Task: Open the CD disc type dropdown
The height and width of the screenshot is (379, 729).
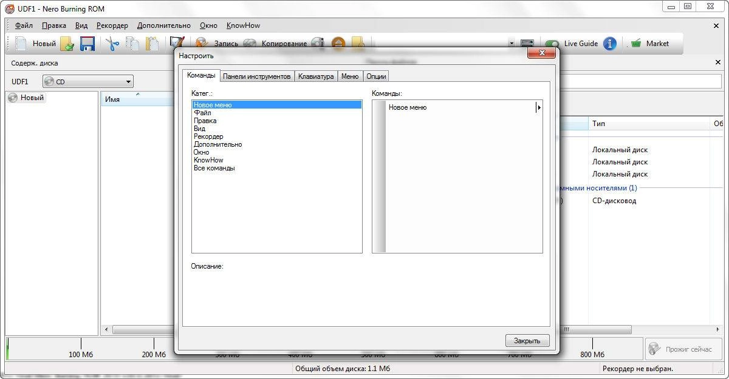Action: click(x=88, y=81)
